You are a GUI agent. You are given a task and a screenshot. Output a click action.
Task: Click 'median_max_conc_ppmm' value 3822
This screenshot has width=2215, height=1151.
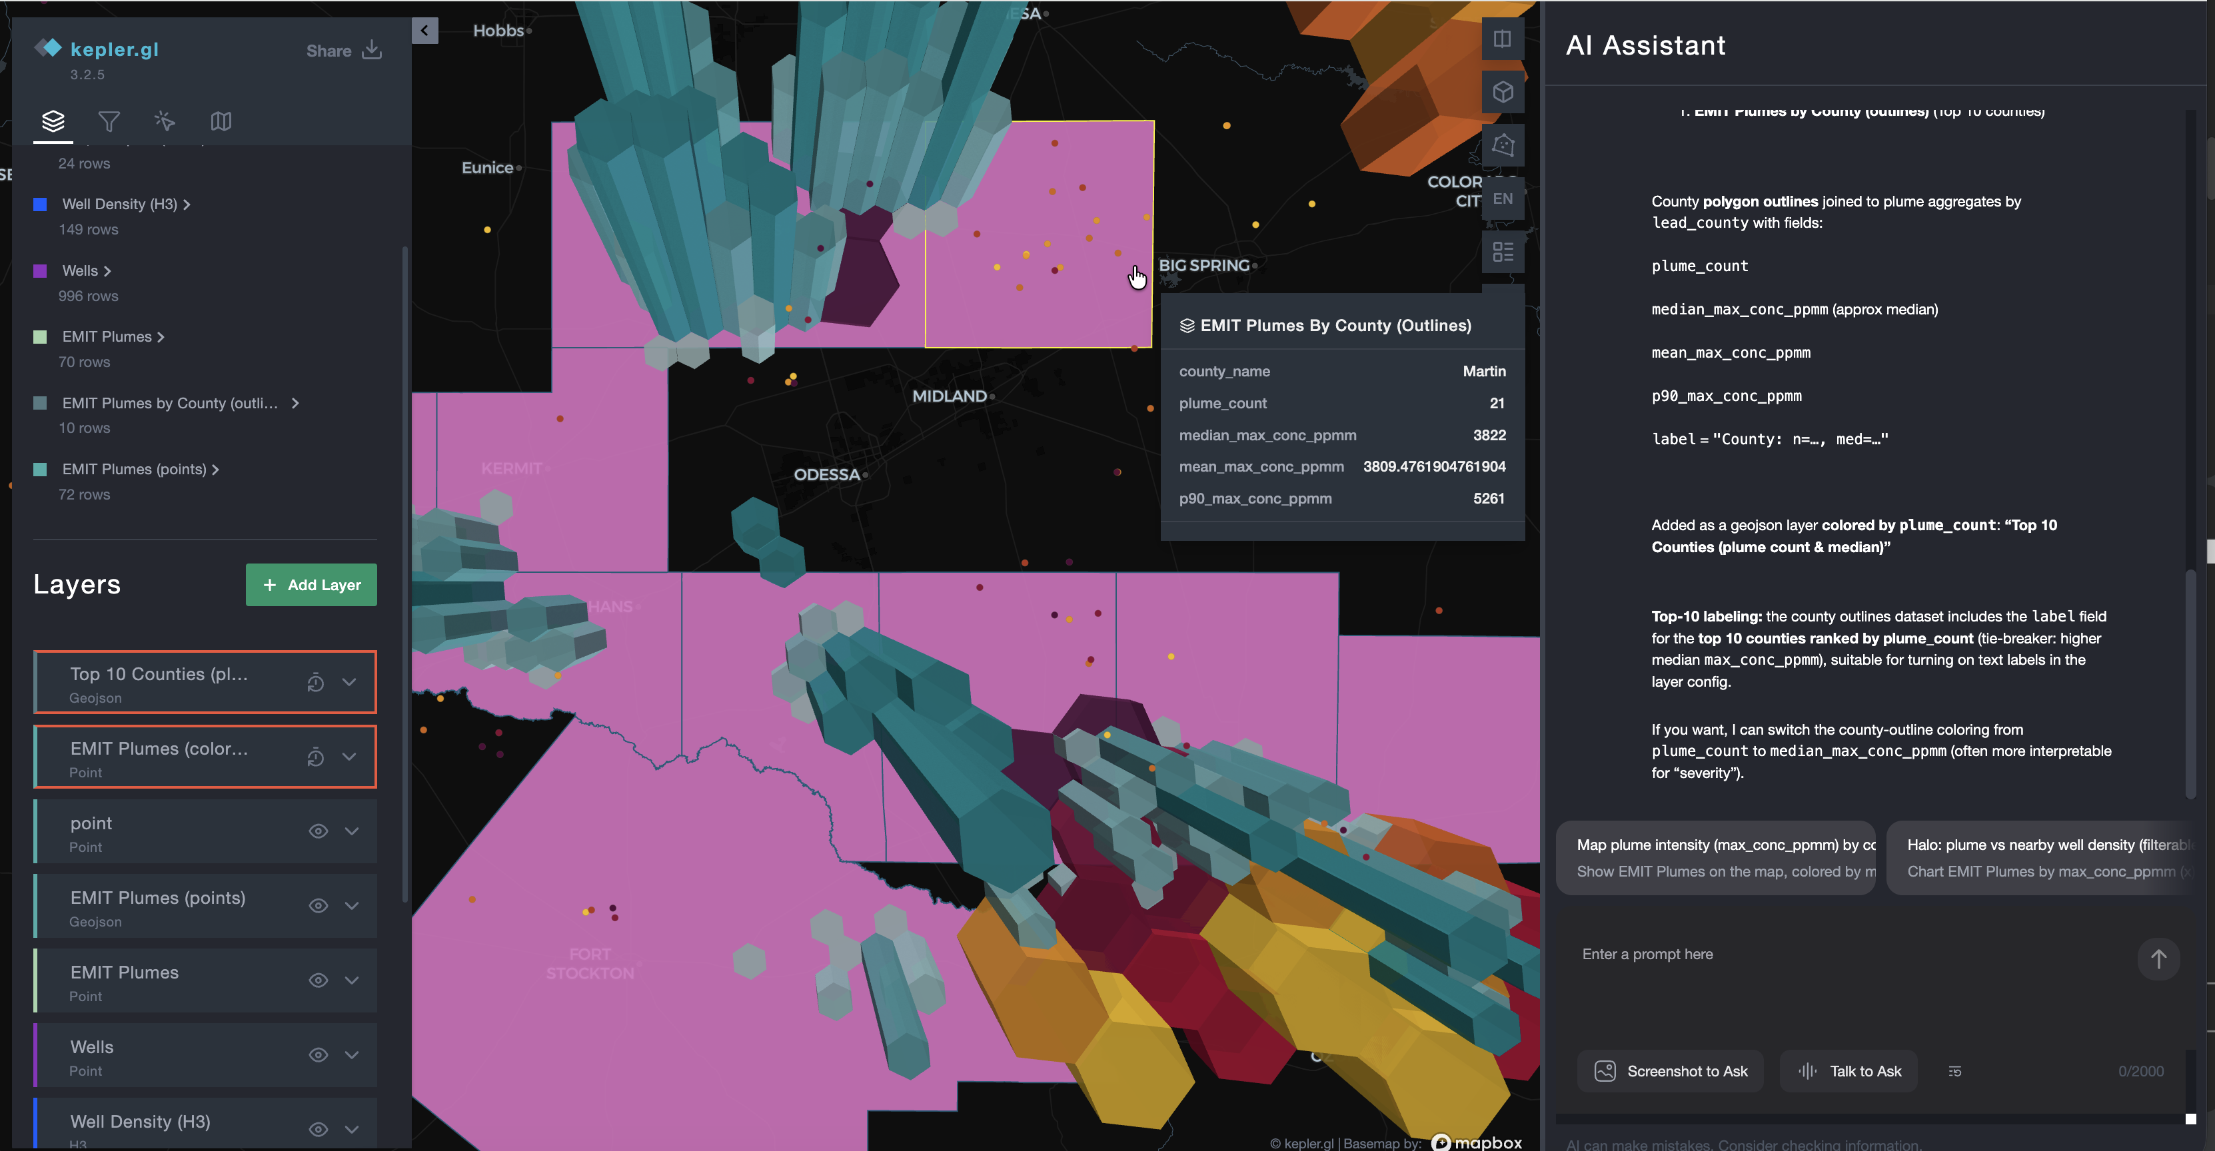tap(1489, 435)
